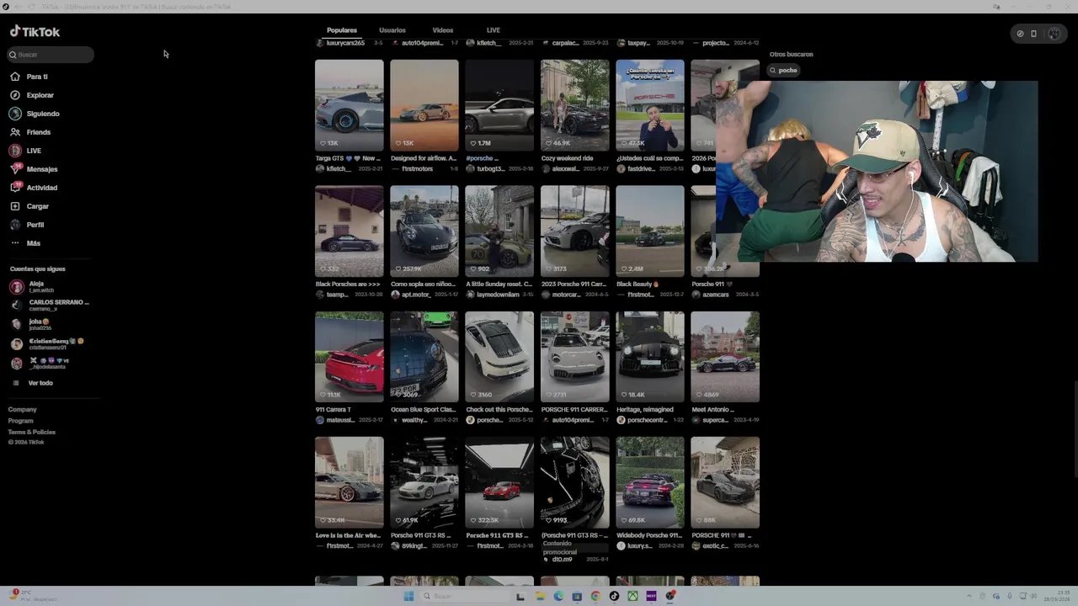The width and height of the screenshot is (1078, 606).
Task: Open followed account _hijodelasanta
Action: (40, 363)
